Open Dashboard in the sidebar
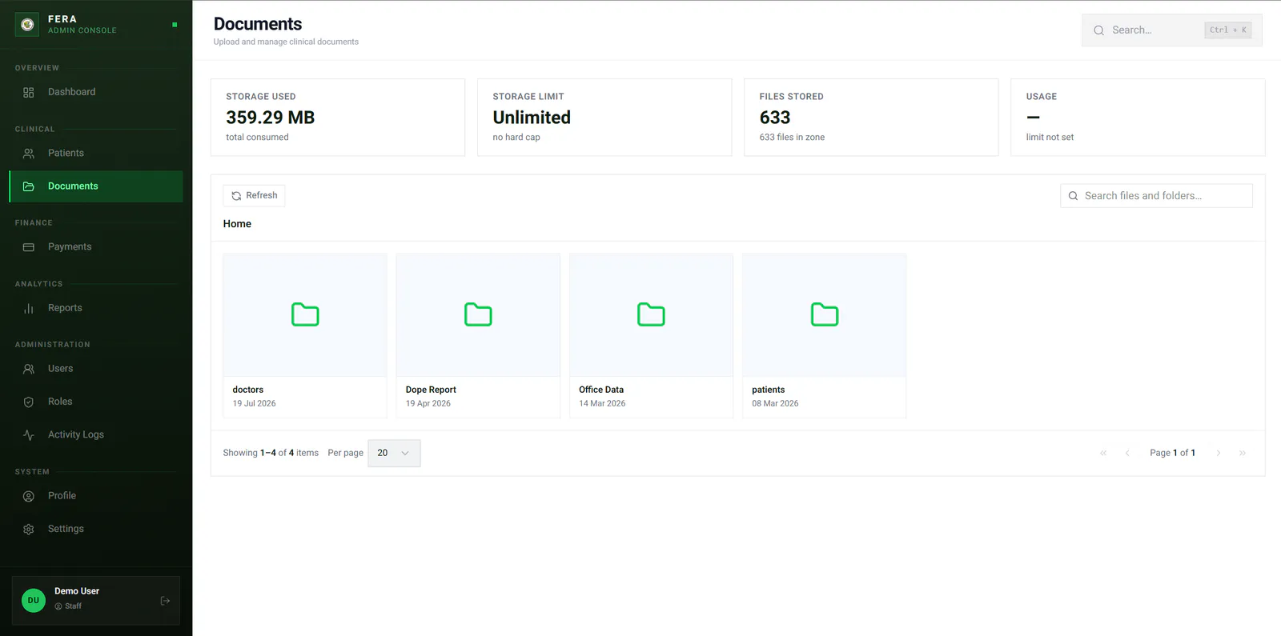 click(96, 92)
